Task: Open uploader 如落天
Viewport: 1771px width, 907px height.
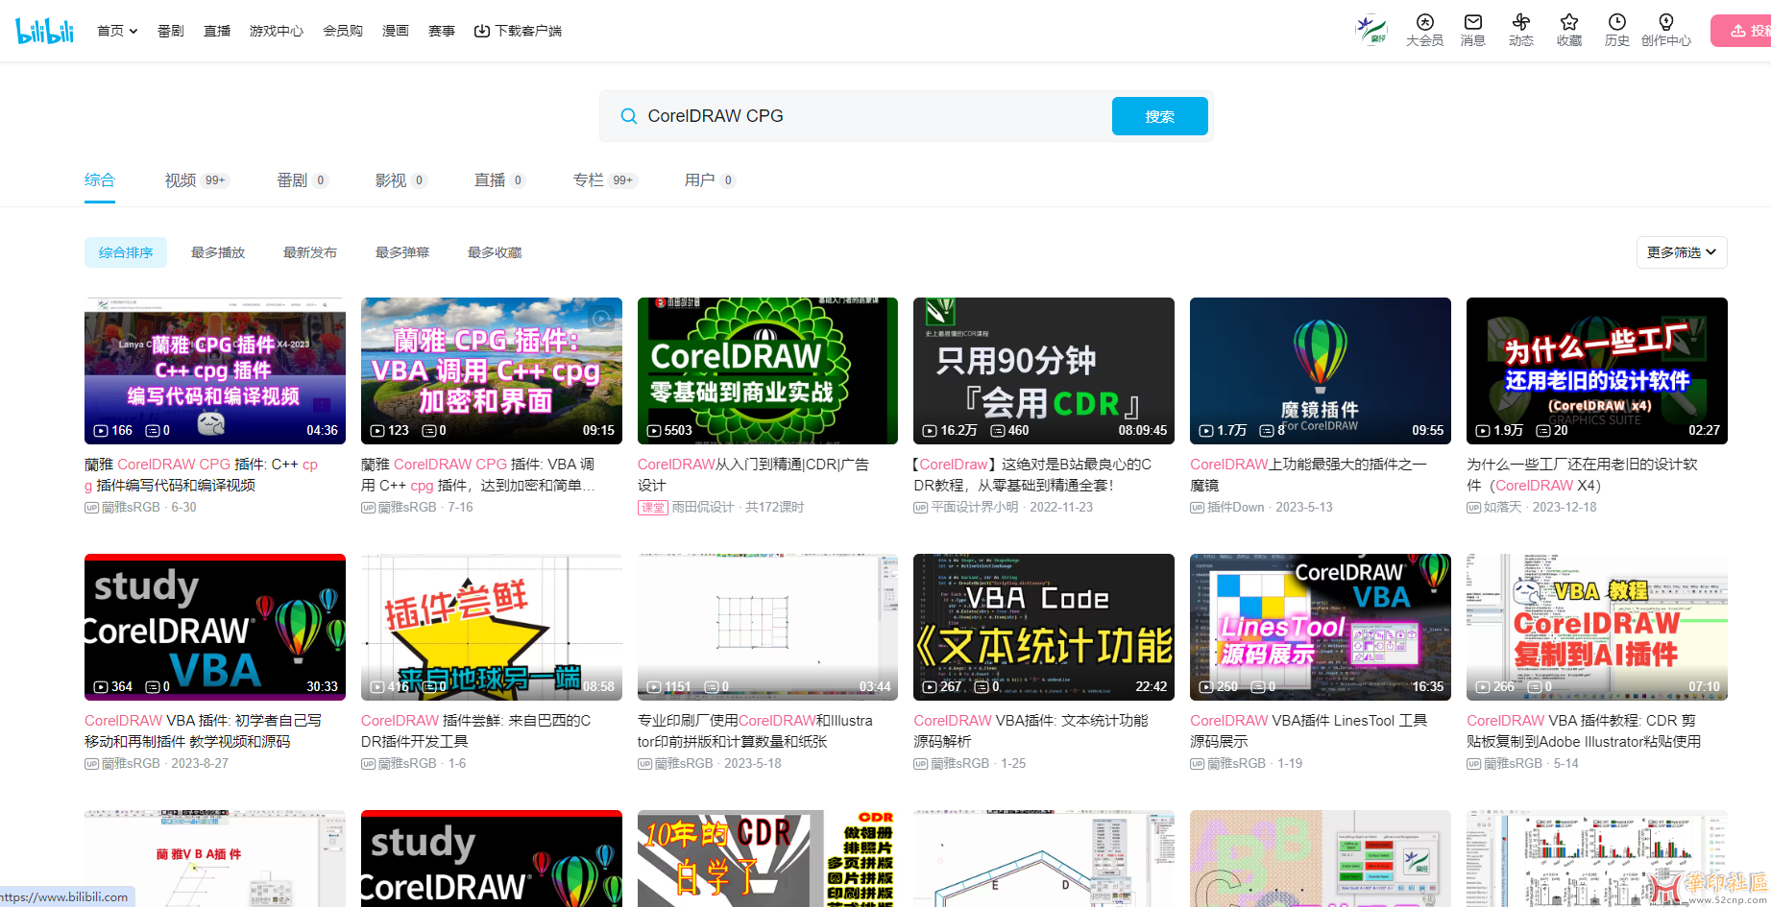Action: pos(1502,507)
